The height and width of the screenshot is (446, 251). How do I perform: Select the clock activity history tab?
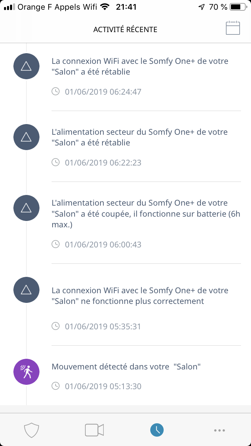pos(157,430)
